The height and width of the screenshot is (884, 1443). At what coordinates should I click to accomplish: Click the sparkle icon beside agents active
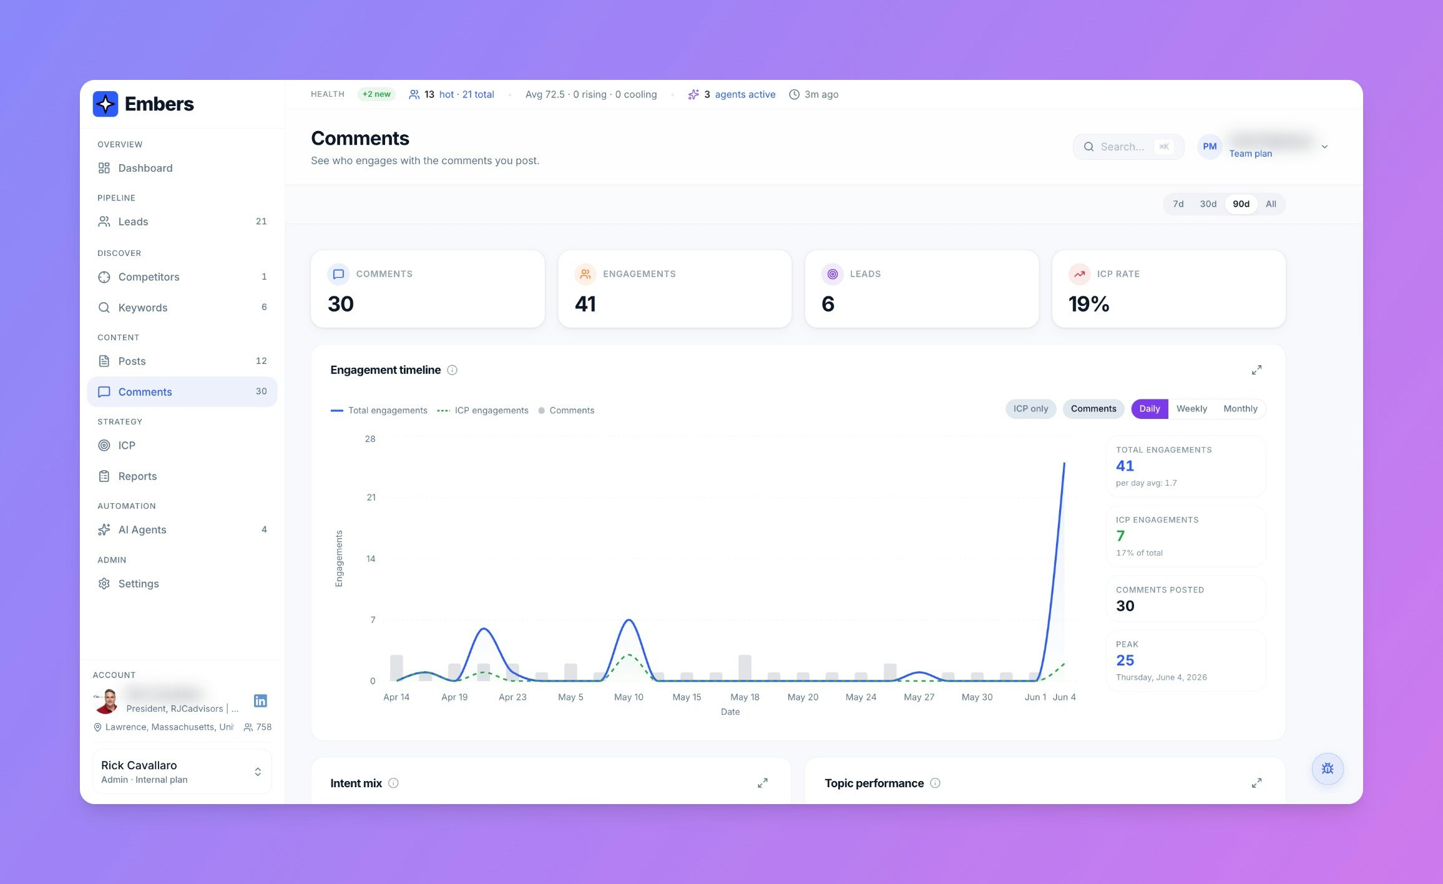coord(693,94)
